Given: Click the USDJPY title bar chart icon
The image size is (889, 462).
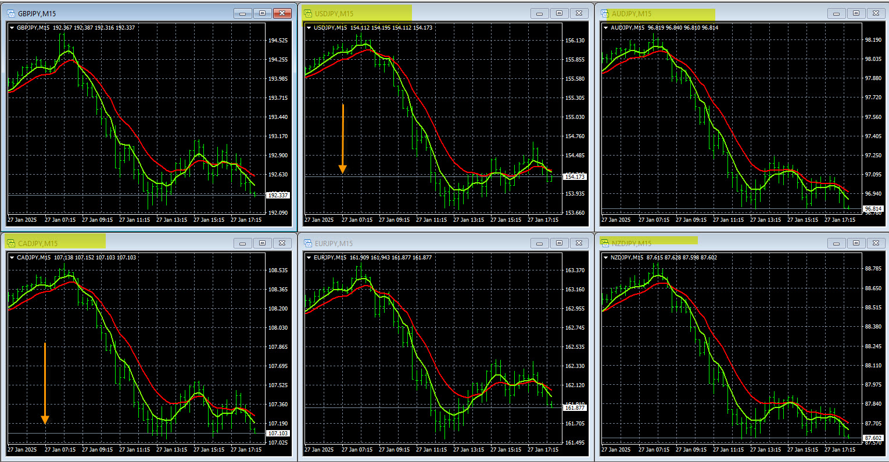Looking at the screenshot, I should 308,13.
